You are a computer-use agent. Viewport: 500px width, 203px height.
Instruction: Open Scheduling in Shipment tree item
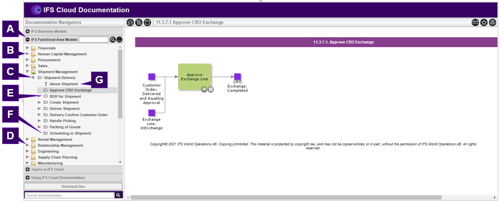pos(70,133)
